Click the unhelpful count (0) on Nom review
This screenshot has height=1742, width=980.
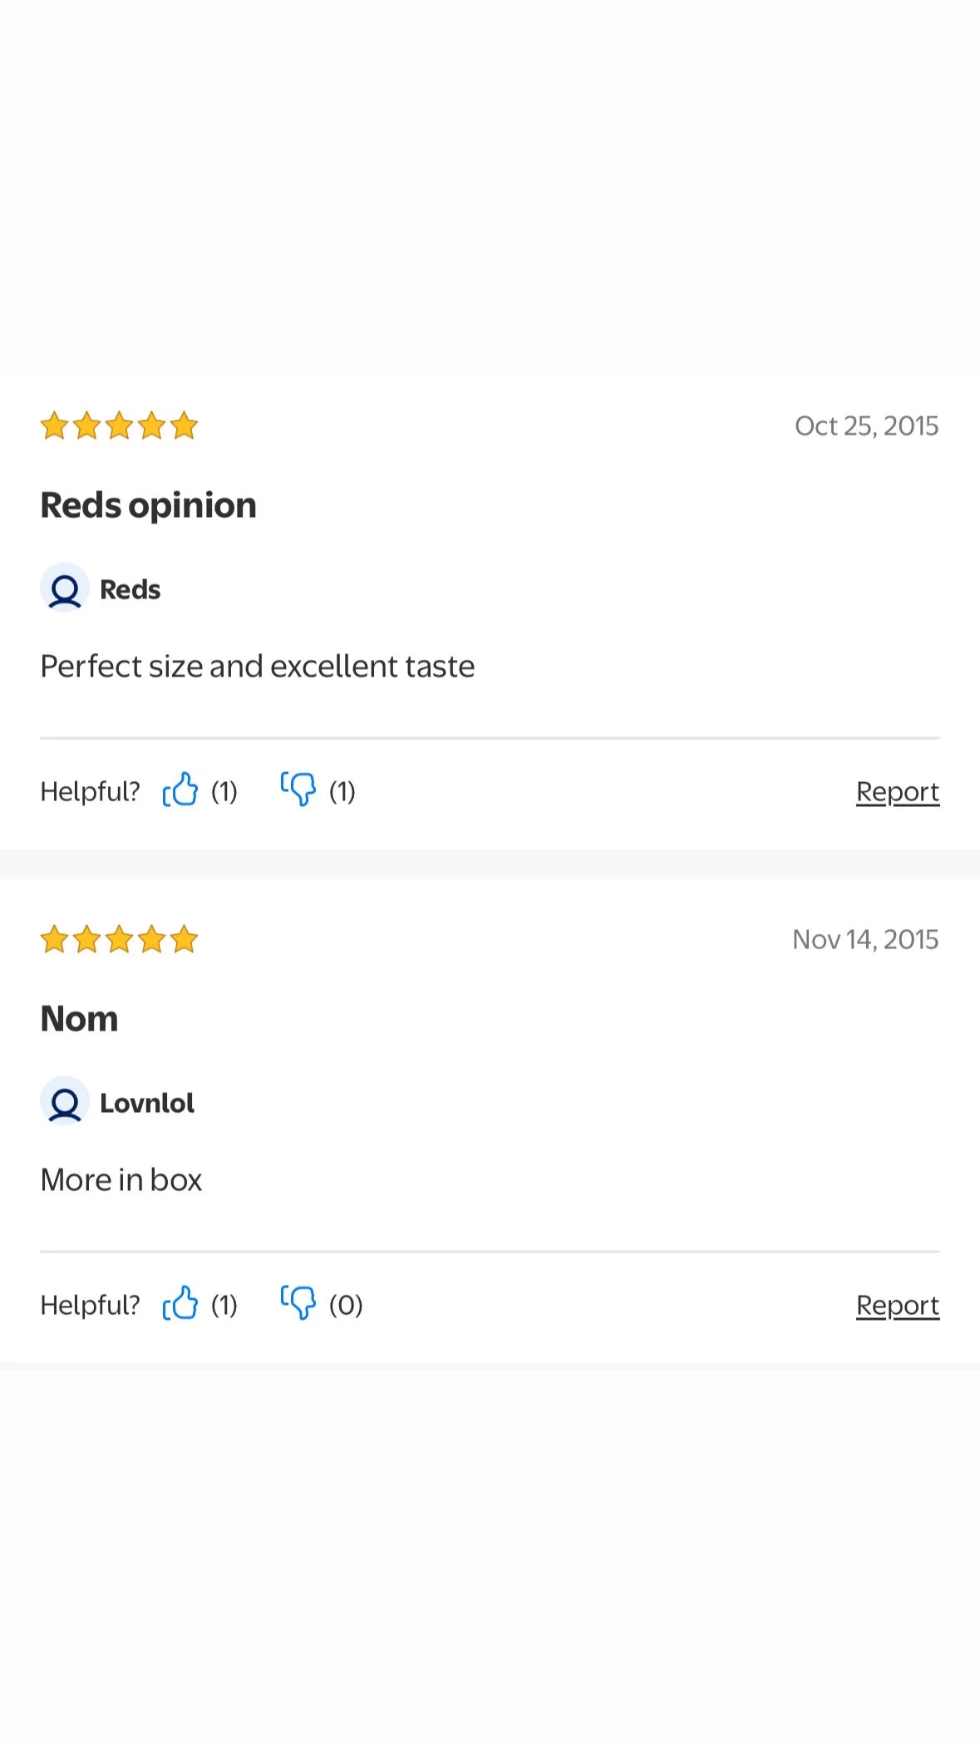347,1305
